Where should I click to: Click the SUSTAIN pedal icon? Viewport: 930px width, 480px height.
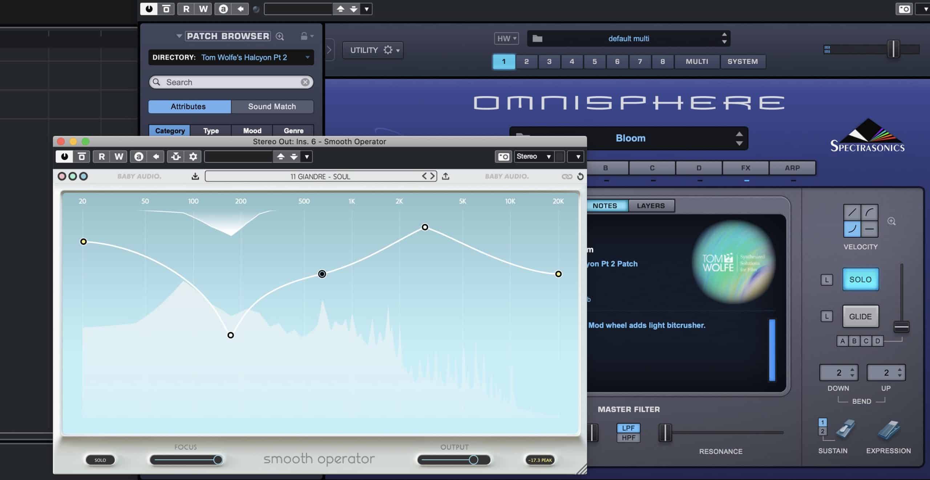[x=845, y=429]
